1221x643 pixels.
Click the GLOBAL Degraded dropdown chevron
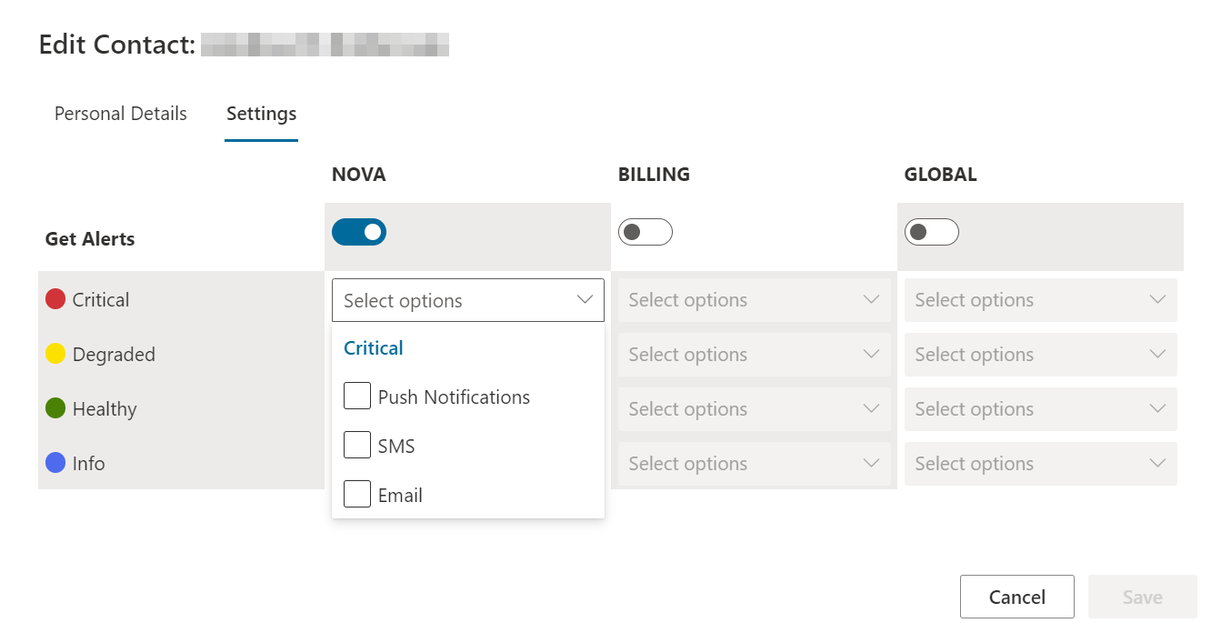[x=1157, y=355]
